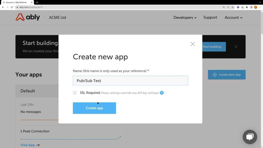The width and height of the screenshot is (263, 148).
Task: Bookmark this page with the star icon
Action: [x=233, y=7]
